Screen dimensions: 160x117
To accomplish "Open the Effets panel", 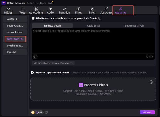I will click(92, 10).
